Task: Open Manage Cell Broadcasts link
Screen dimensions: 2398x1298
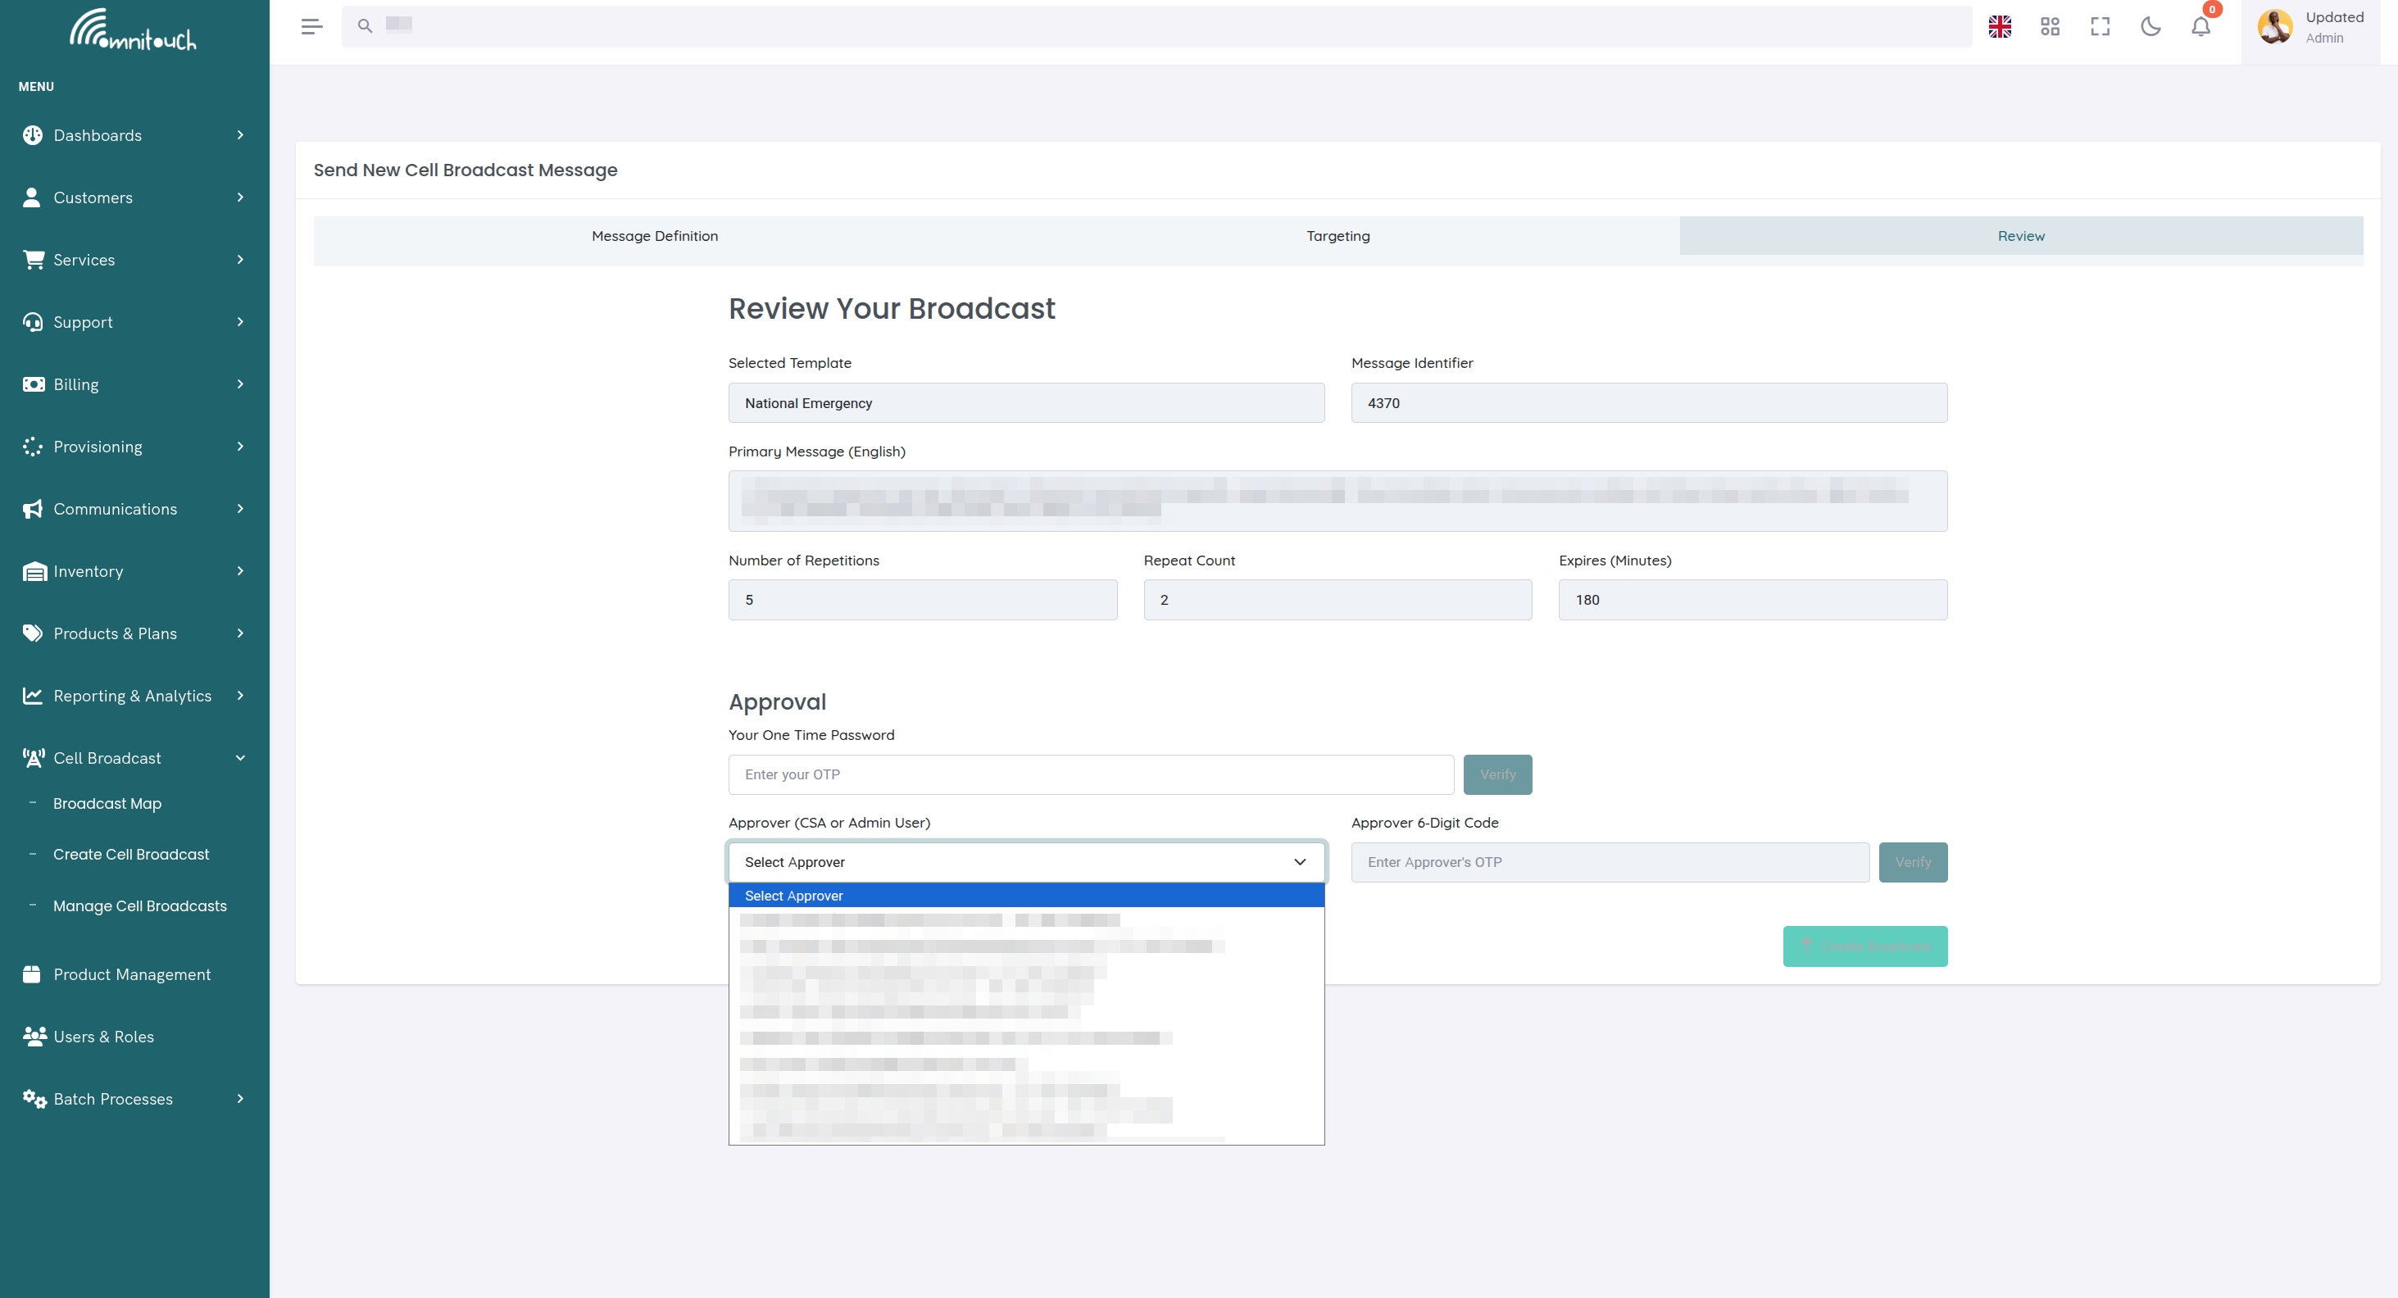Action: coord(139,905)
